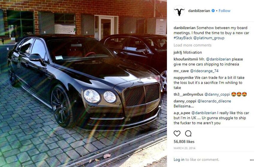Open commenter joh1j's profile
The height and width of the screenshot is (167, 256).
[x=178, y=52]
